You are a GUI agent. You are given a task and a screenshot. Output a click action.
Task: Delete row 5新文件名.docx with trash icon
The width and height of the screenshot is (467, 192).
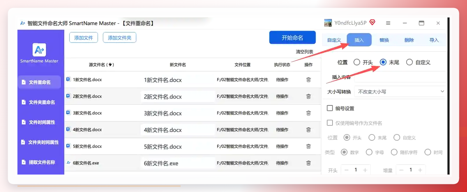(x=308, y=146)
